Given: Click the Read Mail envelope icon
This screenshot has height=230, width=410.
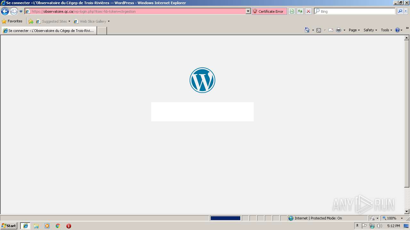Looking at the screenshot, I should coord(331,30).
